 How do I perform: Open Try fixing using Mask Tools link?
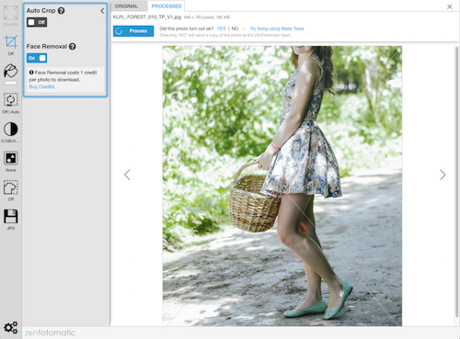[x=277, y=28]
